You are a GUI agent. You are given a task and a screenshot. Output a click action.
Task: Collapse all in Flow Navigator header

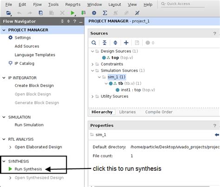pyautogui.click(x=62, y=21)
